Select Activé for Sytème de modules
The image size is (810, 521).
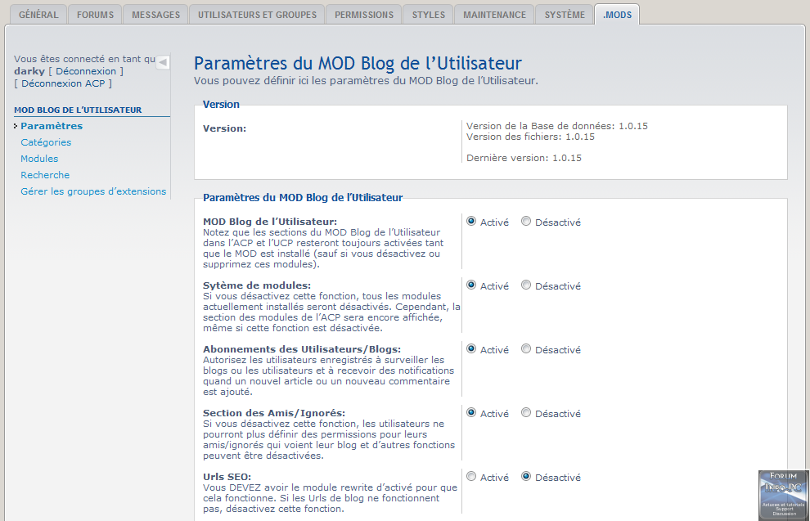click(x=471, y=285)
